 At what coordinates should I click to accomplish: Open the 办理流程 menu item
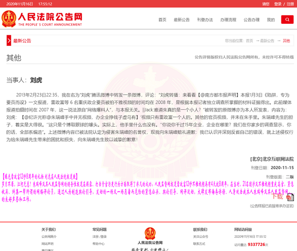coord(228,20)
